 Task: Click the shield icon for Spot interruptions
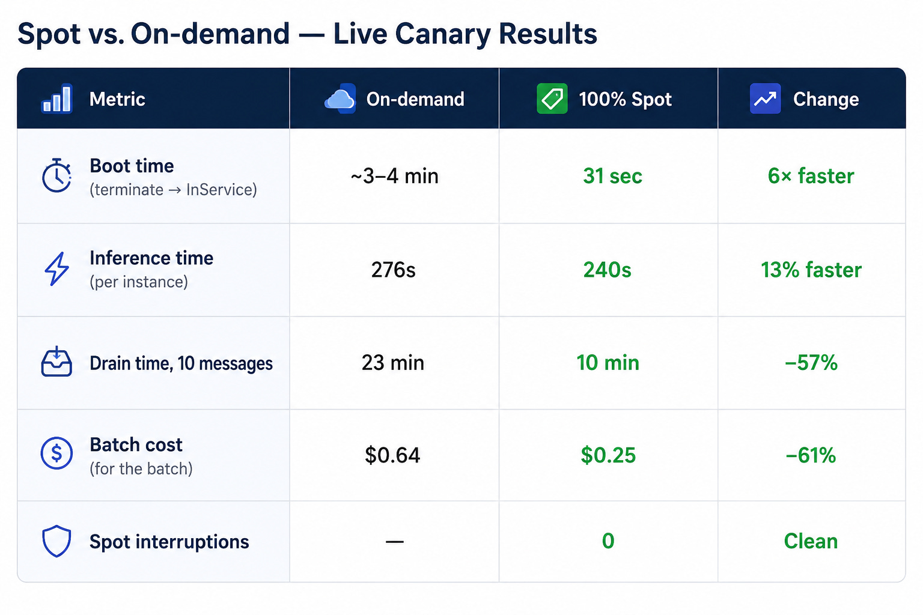56,541
